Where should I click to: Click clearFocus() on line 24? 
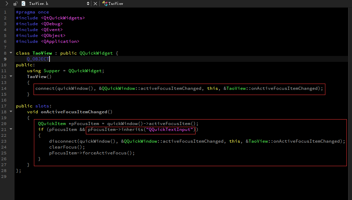click(x=62, y=147)
